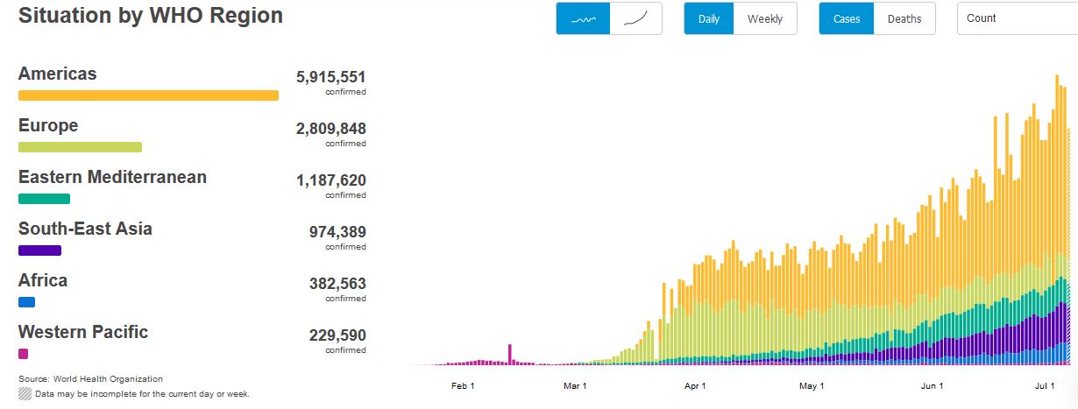Screen dimensions: 1078x409
Task: Switch chart to Deaths
Action: tap(904, 19)
